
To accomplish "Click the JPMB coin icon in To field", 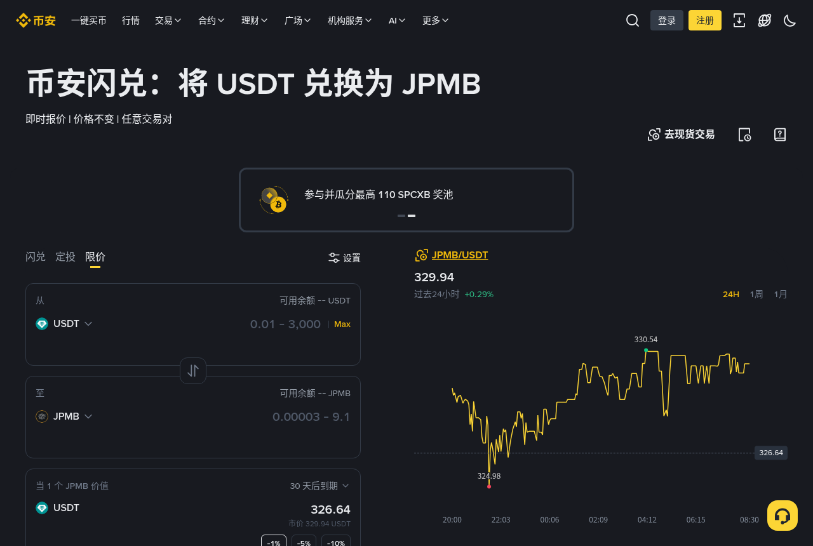I will coord(42,416).
